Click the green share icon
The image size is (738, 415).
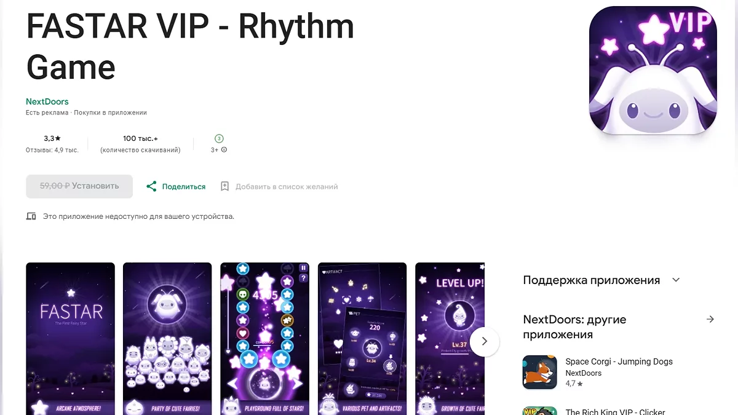[x=151, y=186]
